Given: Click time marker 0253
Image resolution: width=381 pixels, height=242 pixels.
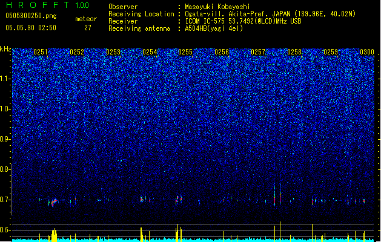Looking at the screenshot, I should click(x=113, y=52).
